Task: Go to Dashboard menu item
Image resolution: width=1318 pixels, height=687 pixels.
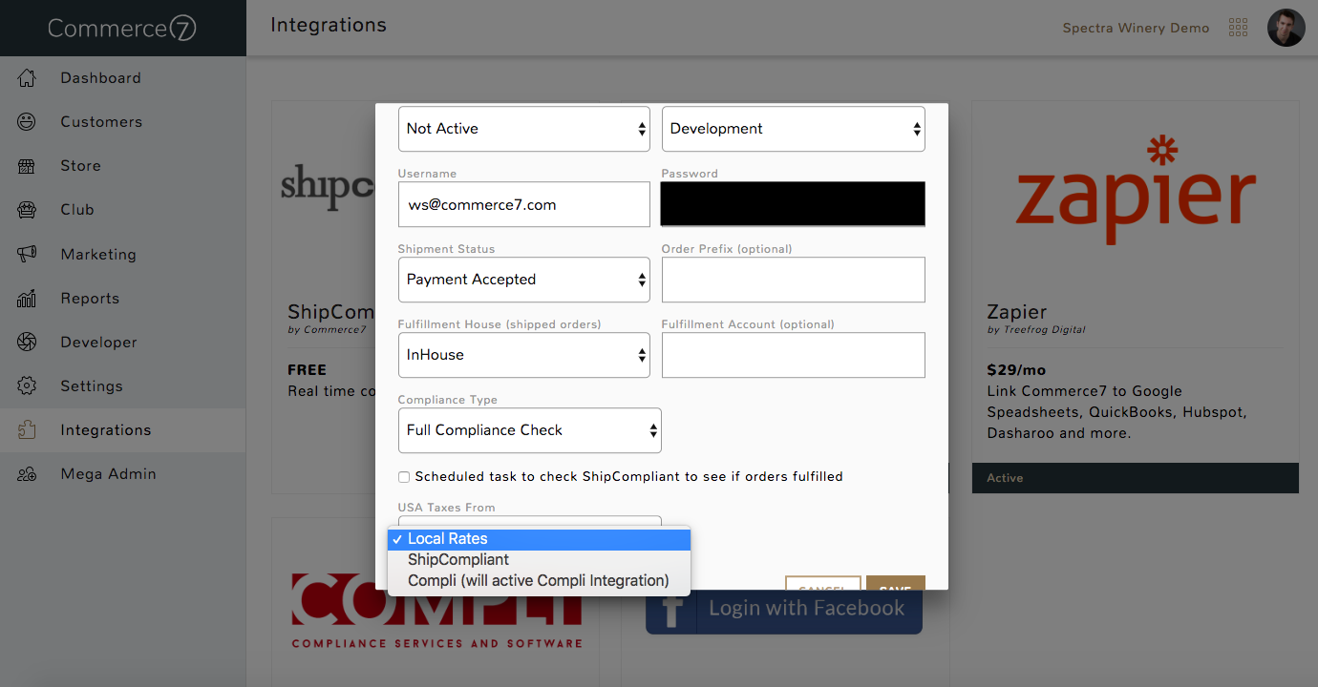Action: [100, 78]
